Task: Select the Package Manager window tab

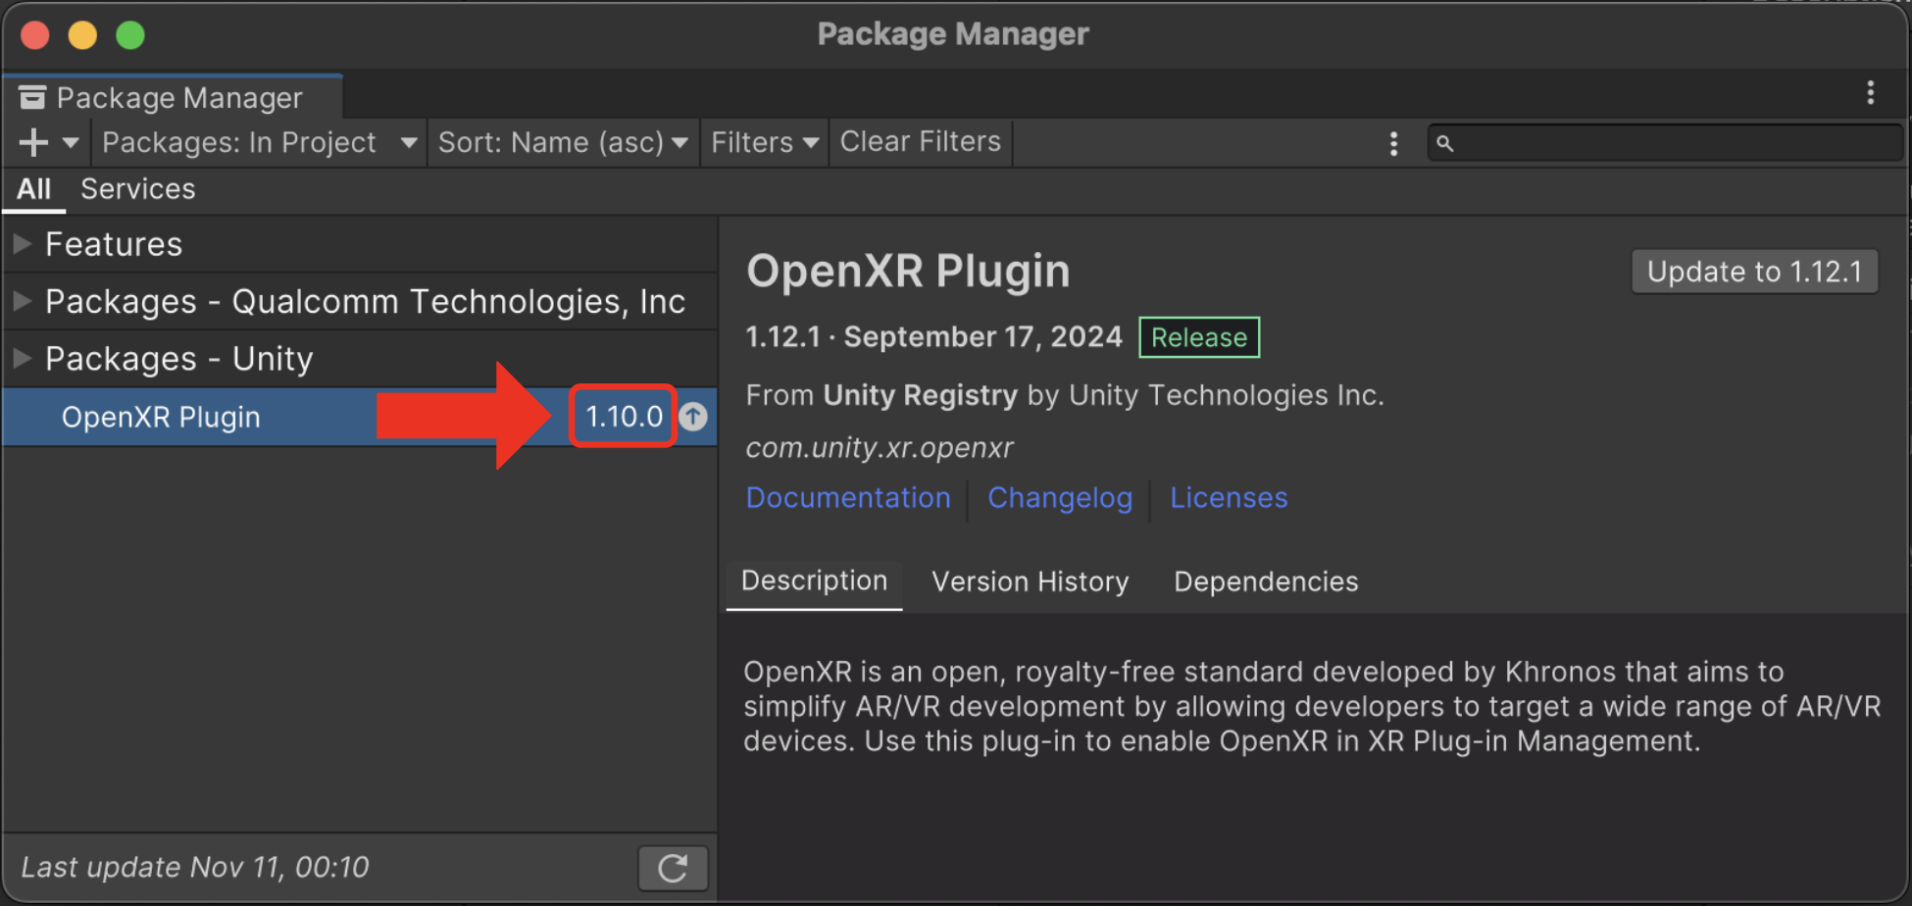Action: coord(173,98)
